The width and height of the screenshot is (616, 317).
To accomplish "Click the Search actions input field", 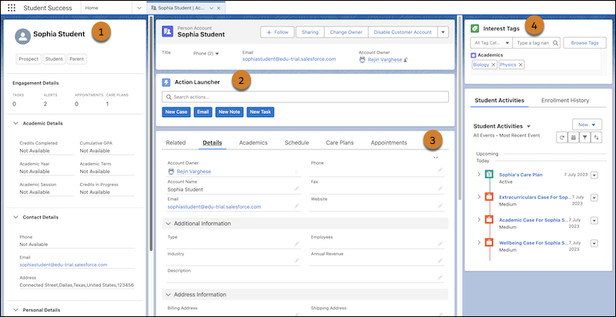I will pyautogui.click(x=305, y=97).
